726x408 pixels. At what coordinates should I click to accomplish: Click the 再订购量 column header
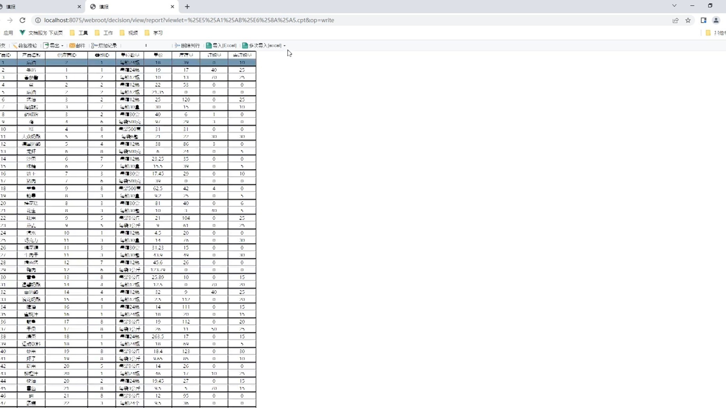pyautogui.click(x=242, y=55)
